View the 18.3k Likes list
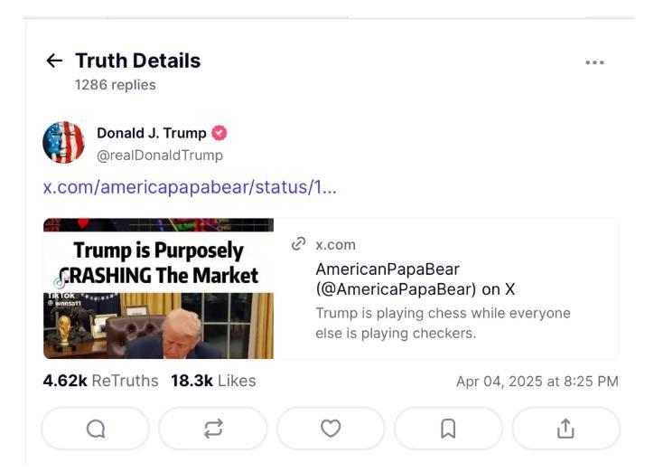654x472 pixels. [213, 381]
